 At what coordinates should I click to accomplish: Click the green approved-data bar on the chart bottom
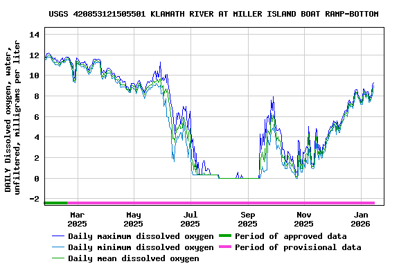click(x=55, y=203)
